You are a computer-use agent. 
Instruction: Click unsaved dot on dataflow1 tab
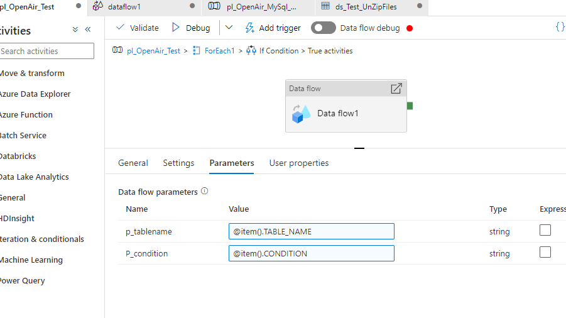(x=192, y=6)
